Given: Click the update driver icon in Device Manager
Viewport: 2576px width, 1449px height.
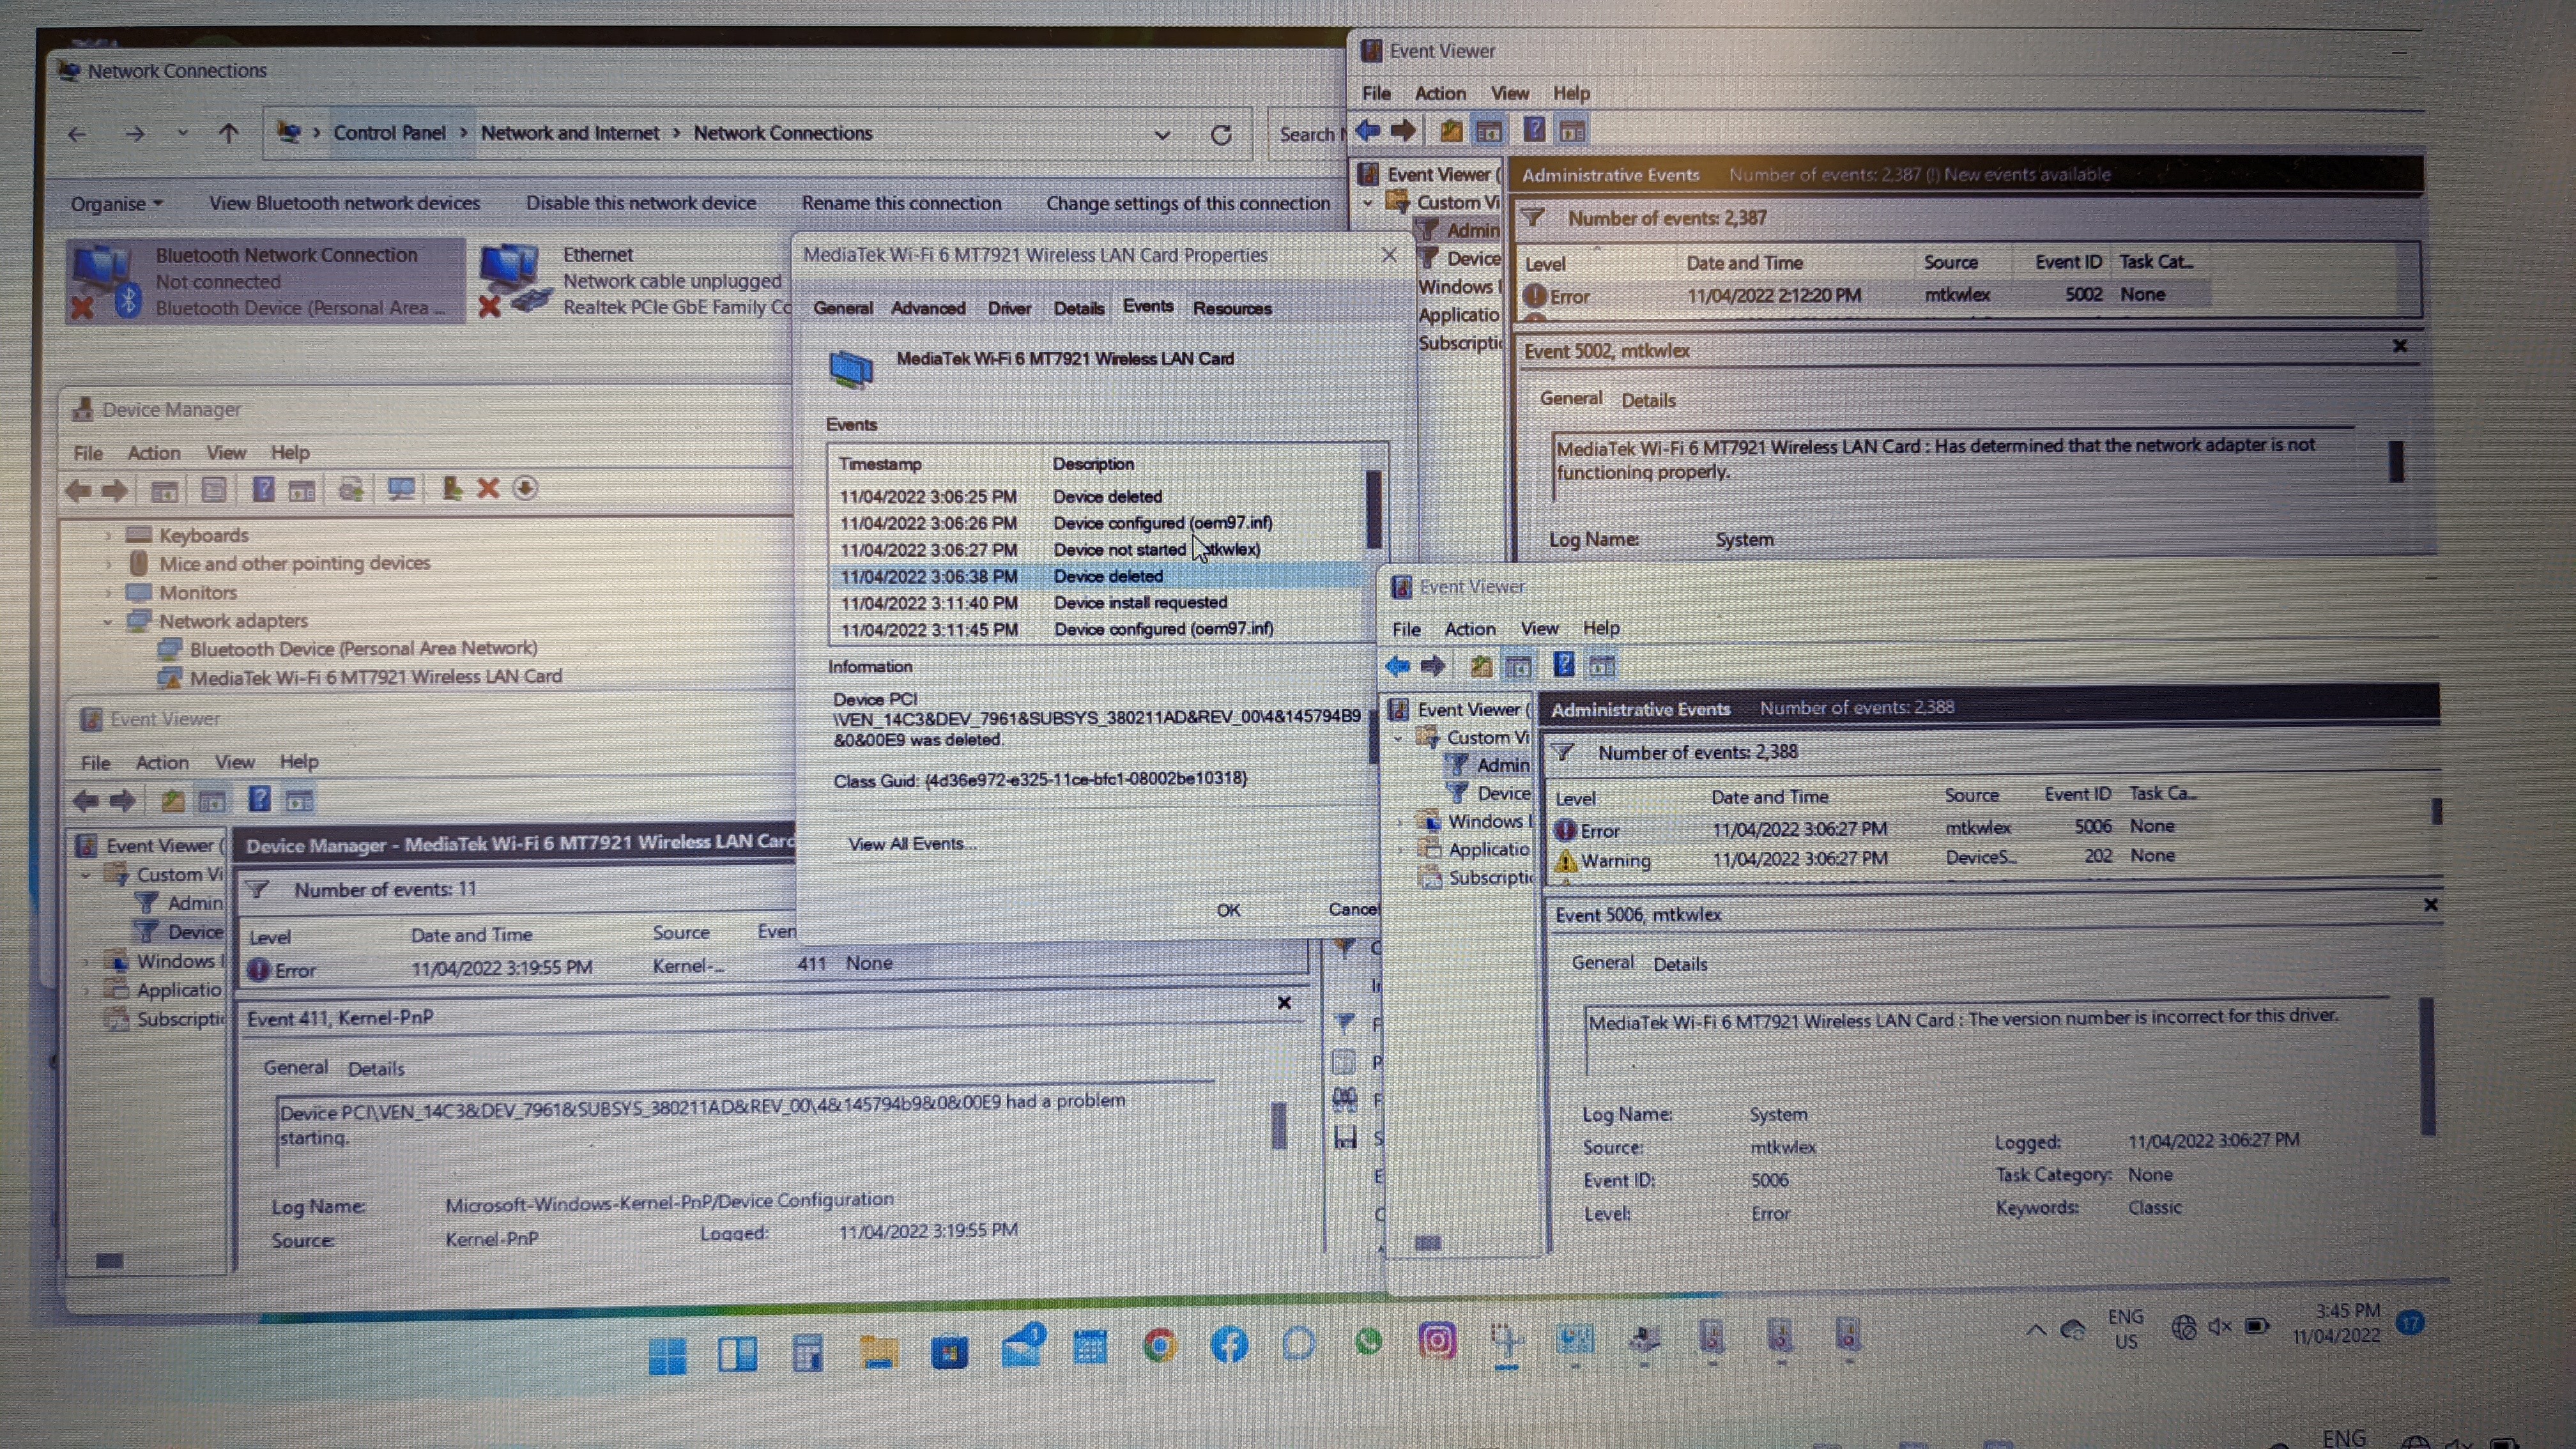Looking at the screenshot, I should tap(452, 489).
